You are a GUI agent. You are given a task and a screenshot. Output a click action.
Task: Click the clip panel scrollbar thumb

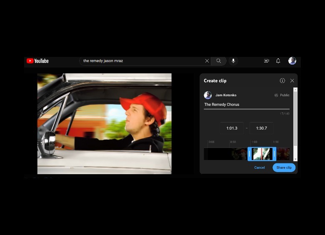coord(295,118)
